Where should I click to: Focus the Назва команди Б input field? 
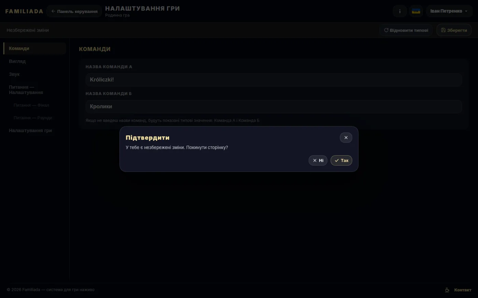[274, 107]
